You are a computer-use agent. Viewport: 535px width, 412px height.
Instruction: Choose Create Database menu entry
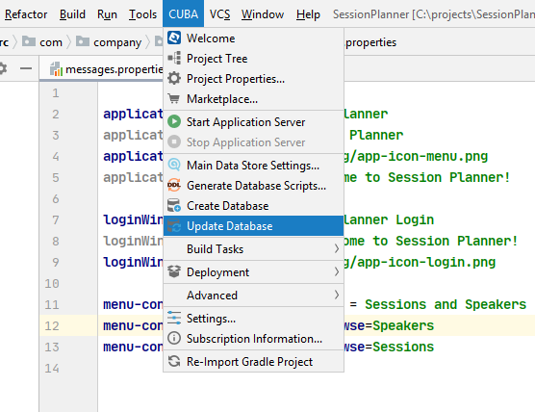coord(253,206)
